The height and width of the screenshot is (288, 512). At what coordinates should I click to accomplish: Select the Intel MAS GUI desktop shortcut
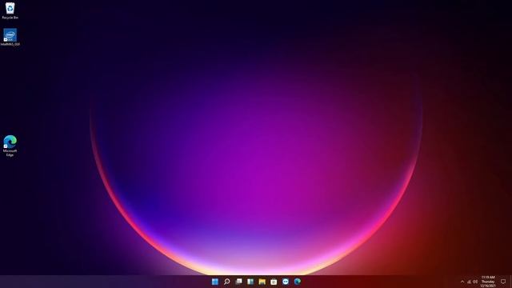click(x=10, y=38)
